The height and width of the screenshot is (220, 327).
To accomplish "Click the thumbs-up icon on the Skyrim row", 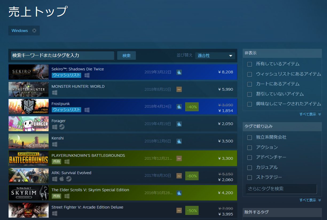I will 179,193.
